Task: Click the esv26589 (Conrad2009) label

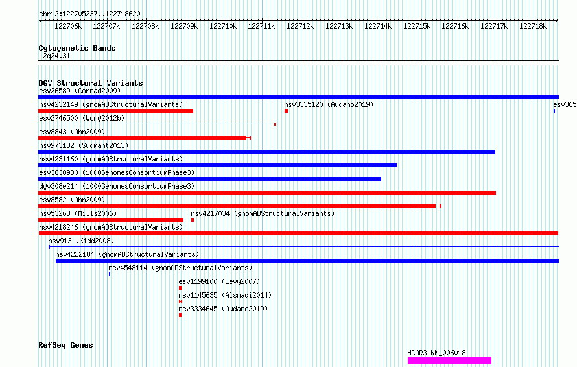Action: [x=80, y=91]
